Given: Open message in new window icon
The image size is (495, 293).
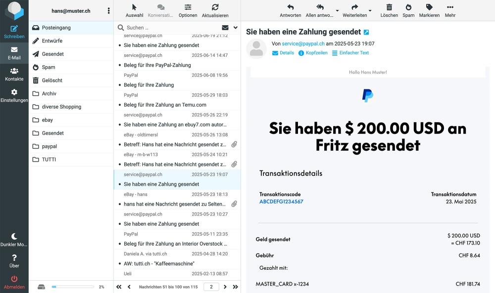Looking at the screenshot, I should coord(366,32).
